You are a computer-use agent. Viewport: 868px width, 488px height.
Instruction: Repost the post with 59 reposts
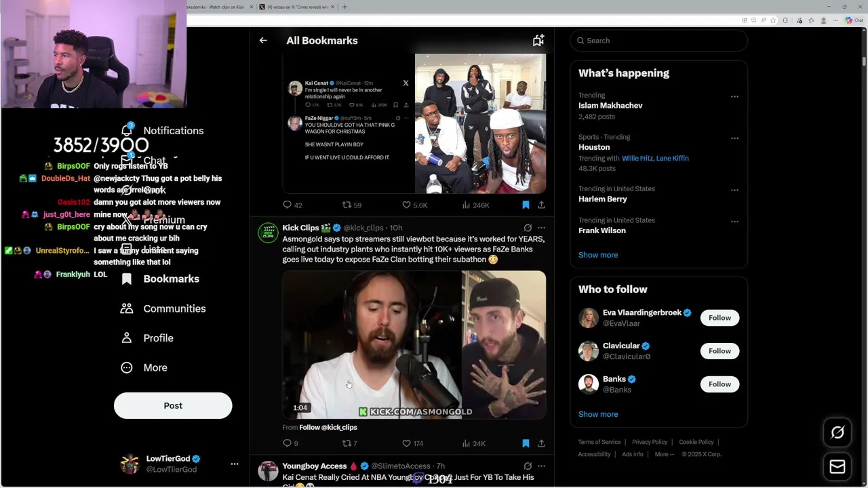[x=351, y=205]
